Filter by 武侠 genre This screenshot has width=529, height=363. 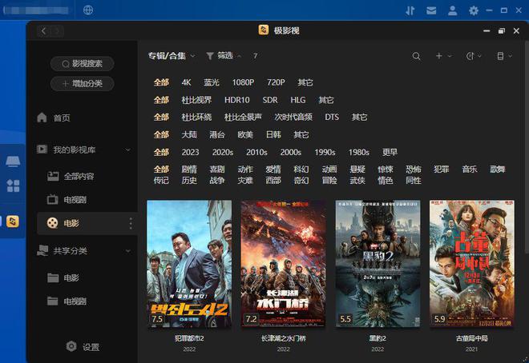coord(357,181)
